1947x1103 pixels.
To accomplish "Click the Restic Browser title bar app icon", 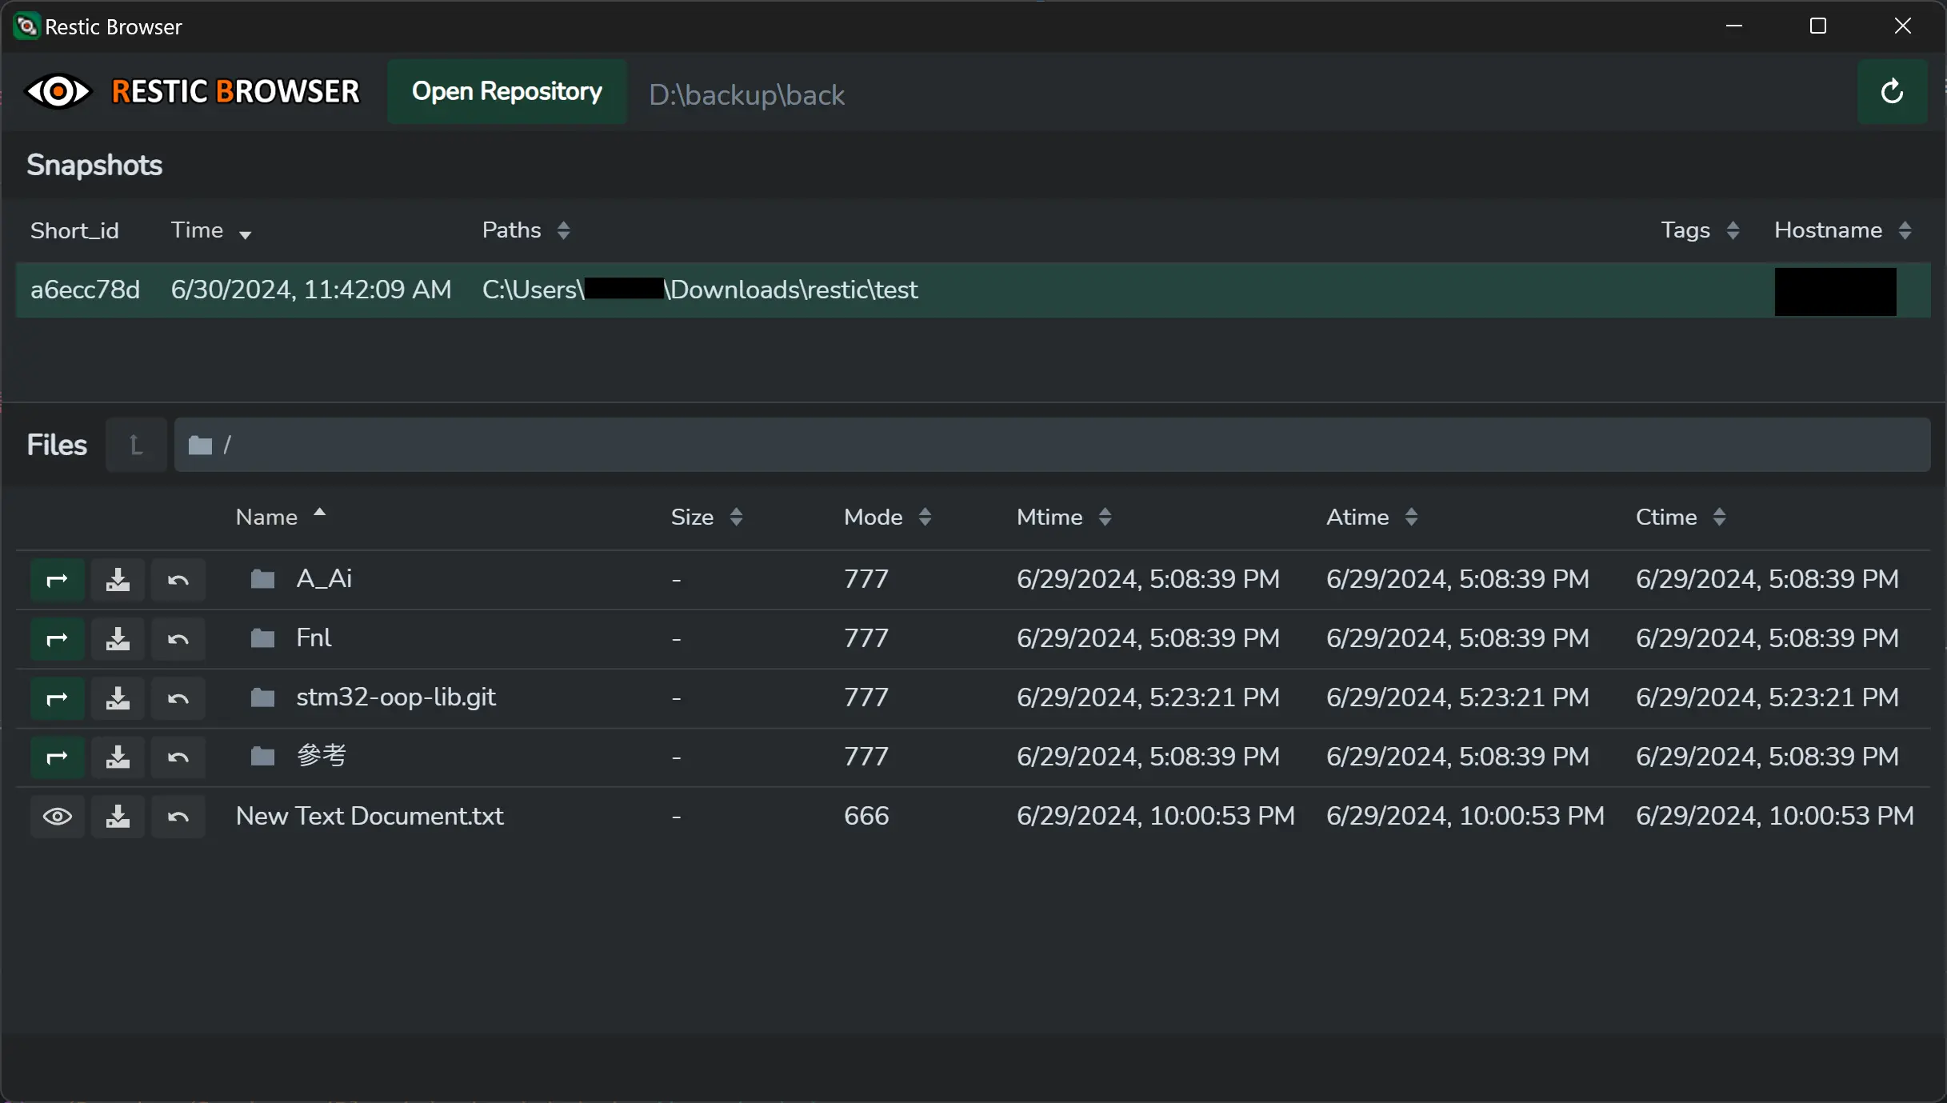I will 26,26.
